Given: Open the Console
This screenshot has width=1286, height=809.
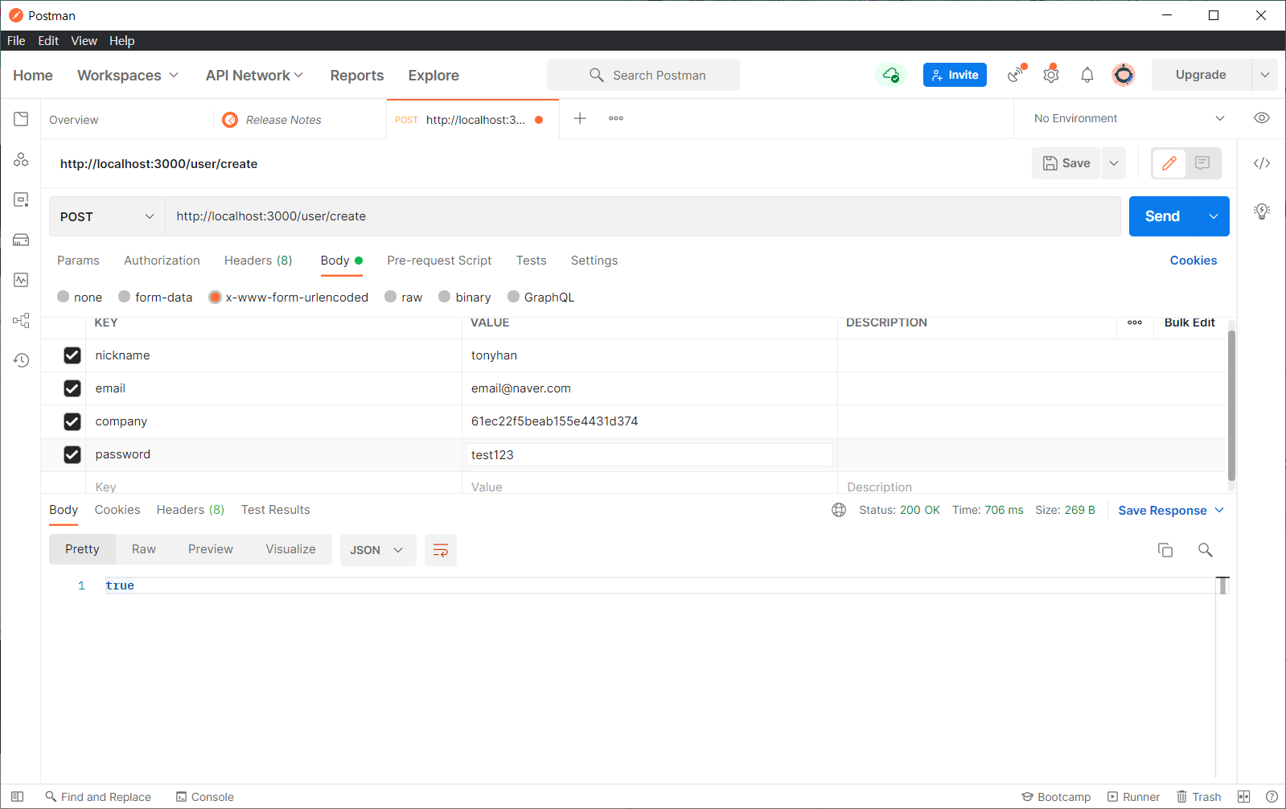Looking at the screenshot, I should [205, 797].
